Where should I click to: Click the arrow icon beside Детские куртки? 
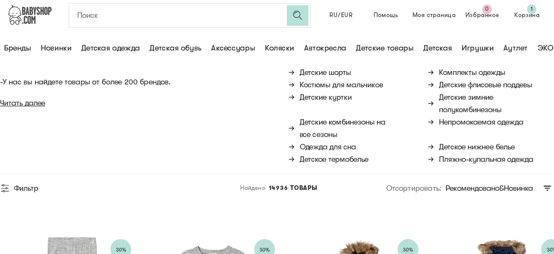[291, 97]
